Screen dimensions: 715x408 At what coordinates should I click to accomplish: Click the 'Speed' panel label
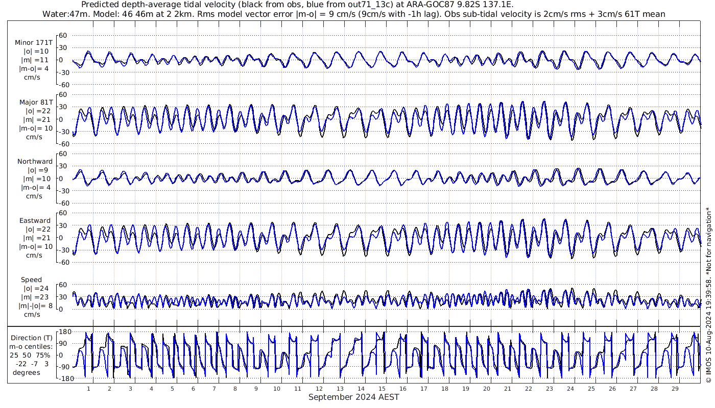32,280
